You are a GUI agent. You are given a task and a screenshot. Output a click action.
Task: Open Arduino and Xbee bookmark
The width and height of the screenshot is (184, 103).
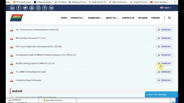pyautogui.click(x=159, y=2)
